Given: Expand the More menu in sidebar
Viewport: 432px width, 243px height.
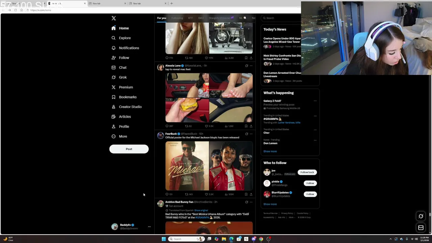Looking at the screenshot, I should pos(119,136).
